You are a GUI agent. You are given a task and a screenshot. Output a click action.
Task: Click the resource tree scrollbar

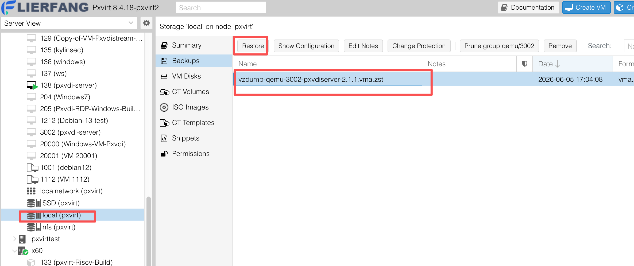[x=149, y=231]
